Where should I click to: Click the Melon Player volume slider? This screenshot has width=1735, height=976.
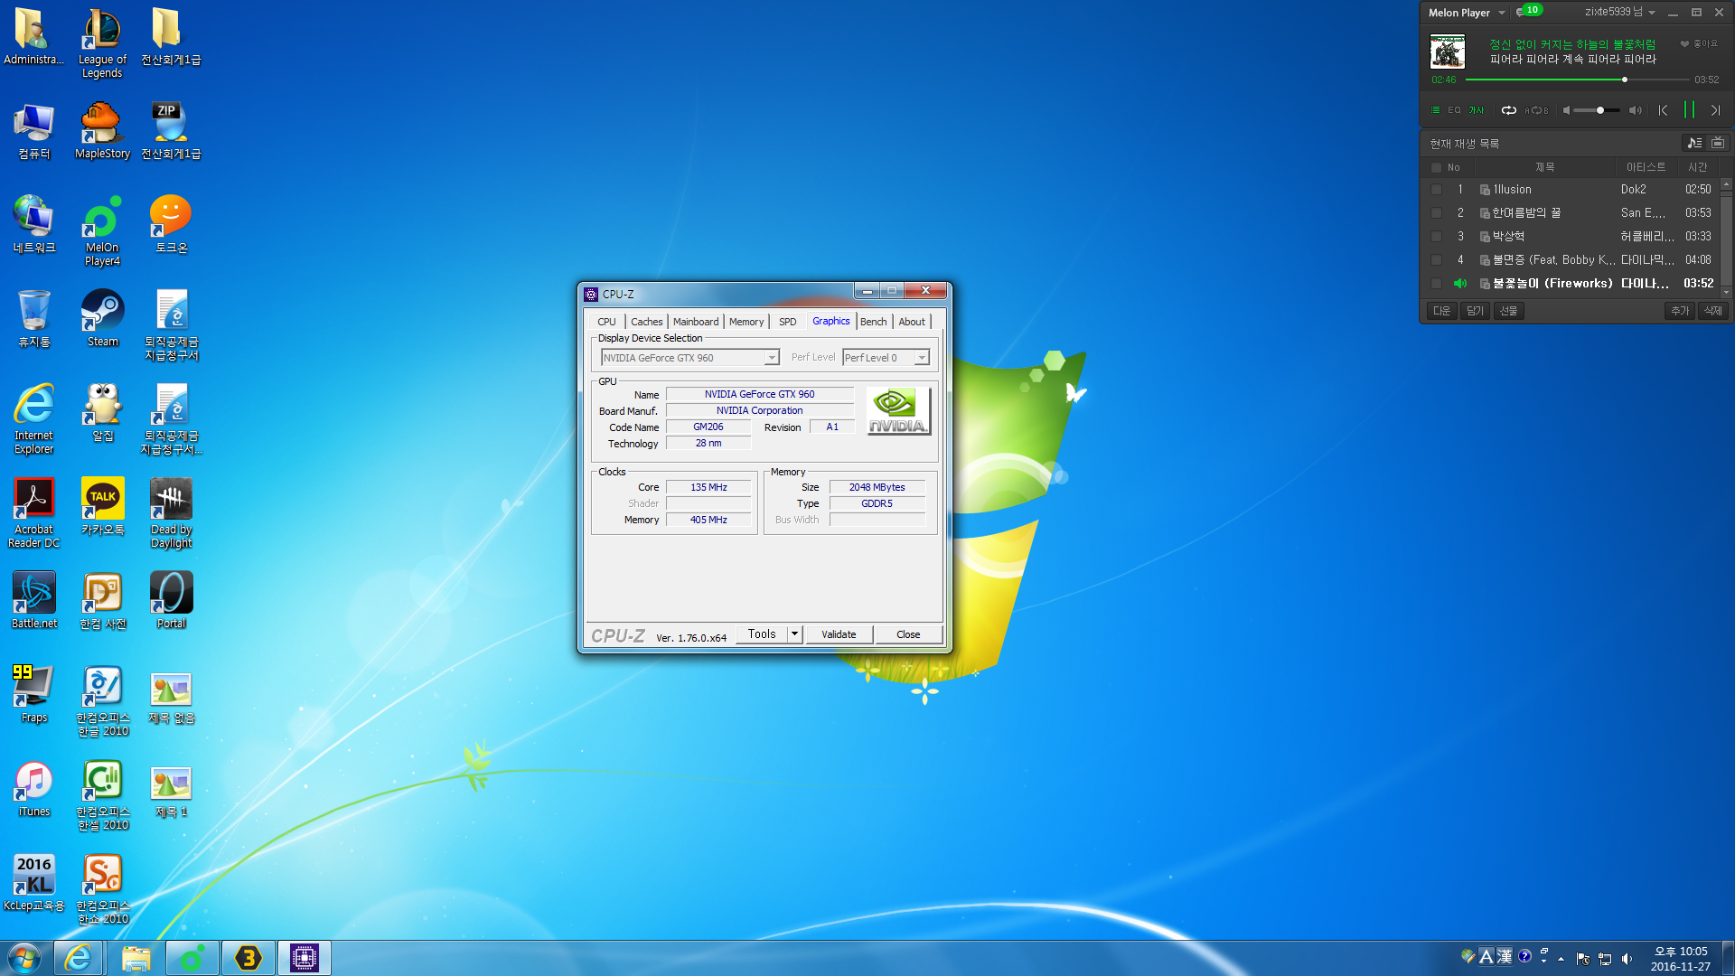1597,110
